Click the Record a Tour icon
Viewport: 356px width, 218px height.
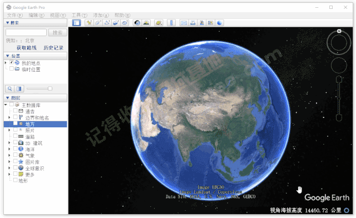[125, 23]
